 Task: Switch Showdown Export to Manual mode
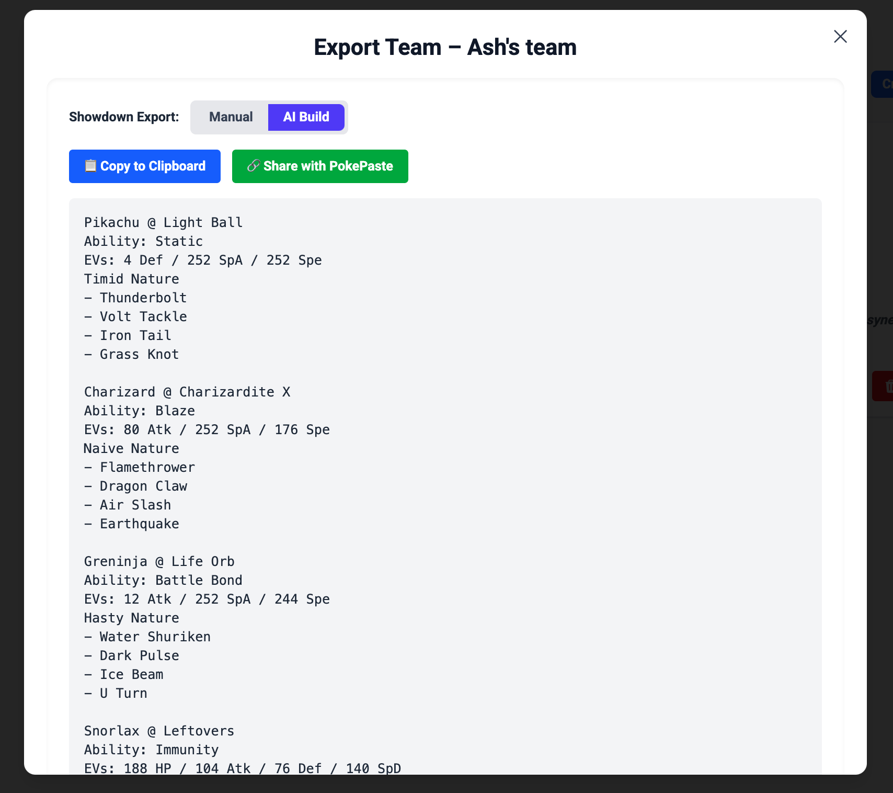click(231, 117)
